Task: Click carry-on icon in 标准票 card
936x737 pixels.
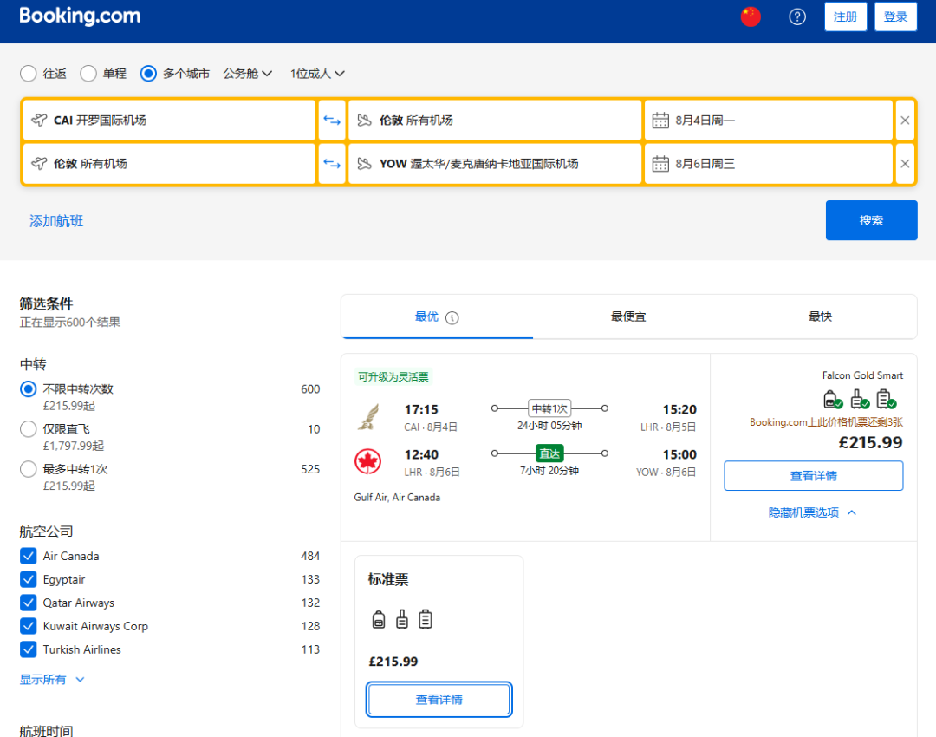Action: 402,619
